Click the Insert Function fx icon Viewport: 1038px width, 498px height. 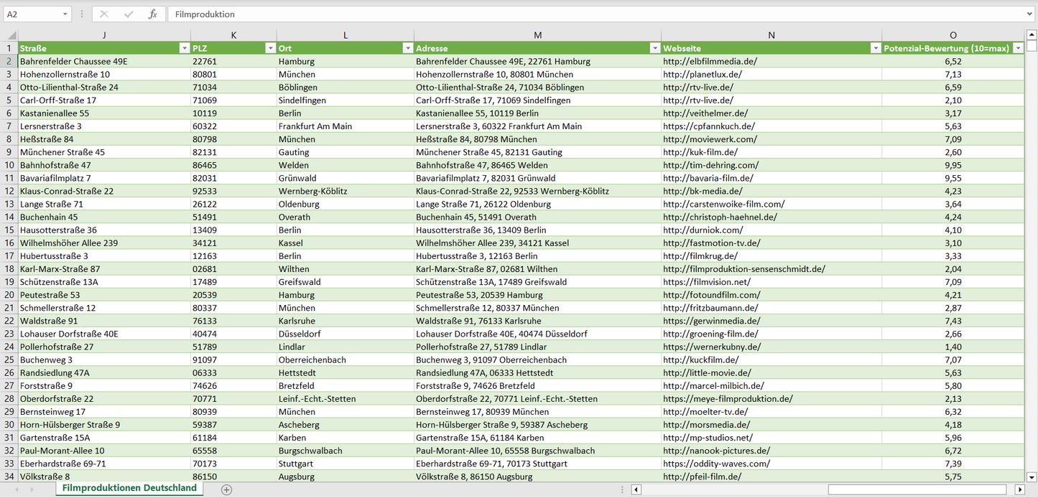(x=152, y=14)
